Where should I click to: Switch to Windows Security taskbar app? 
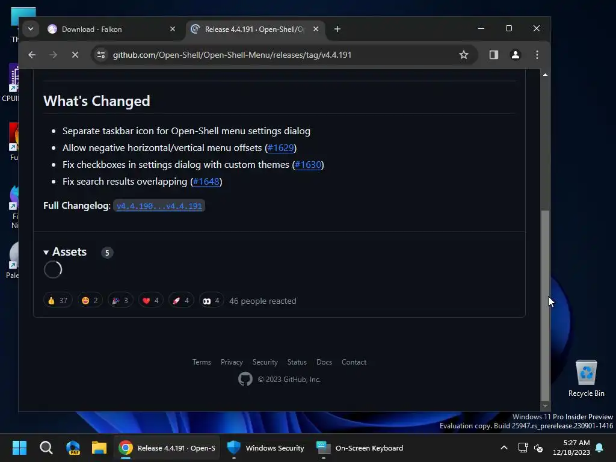(x=266, y=448)
